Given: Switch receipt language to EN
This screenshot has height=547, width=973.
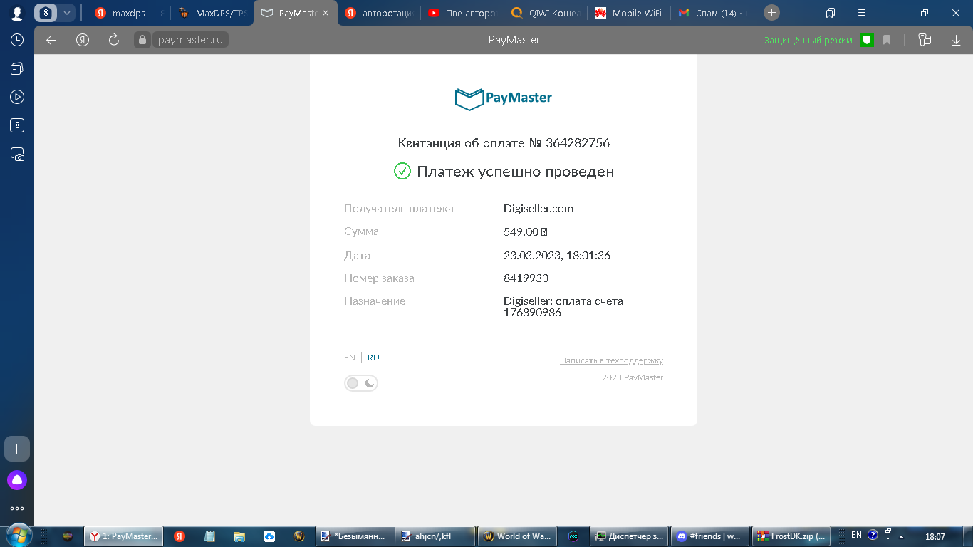Looking at the screenshot, I should tap(349, 358).
